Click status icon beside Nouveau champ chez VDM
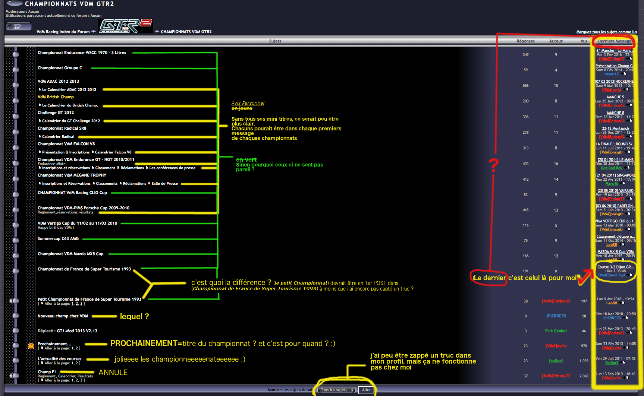 point(16,316)
